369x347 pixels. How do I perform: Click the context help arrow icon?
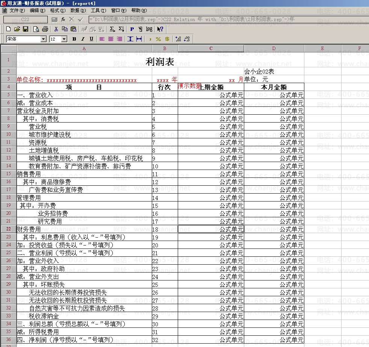coord(160,29)
